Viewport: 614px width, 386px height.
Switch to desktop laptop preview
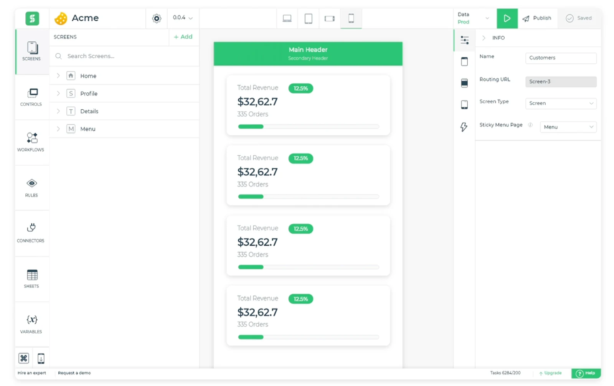click(287, 18)
